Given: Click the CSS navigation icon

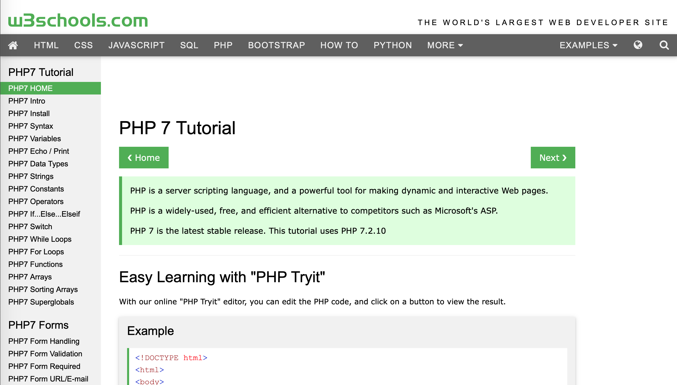Looking at the screenshot, I should point(83,45).
